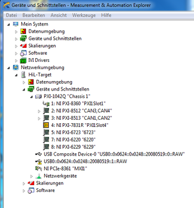The height and width of the screenshot is (208, 194).
Task: Click the Netzwerkumgebung network icon
Action: 16,68
